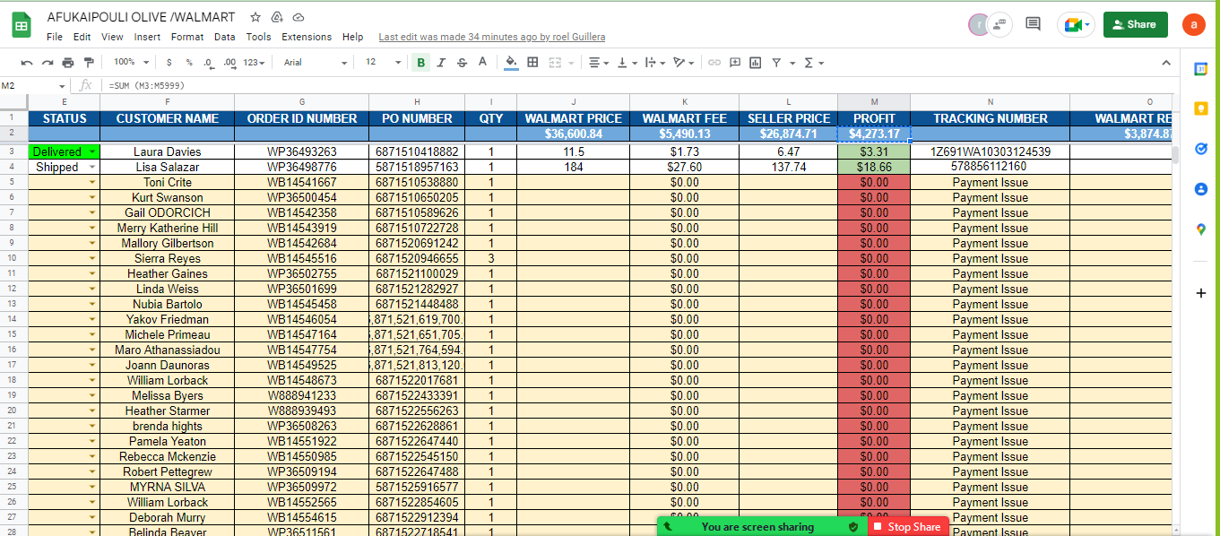Print the spreadsheet using the printer icon
The image size is (1220, 536).
pos(68,63)
